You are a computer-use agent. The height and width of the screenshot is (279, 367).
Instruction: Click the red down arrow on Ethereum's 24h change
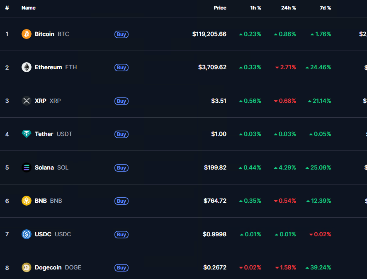[x=276, y=67]
